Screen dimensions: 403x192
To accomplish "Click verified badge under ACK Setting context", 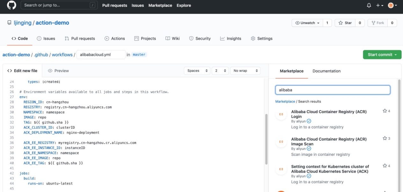I will point(309,176).
